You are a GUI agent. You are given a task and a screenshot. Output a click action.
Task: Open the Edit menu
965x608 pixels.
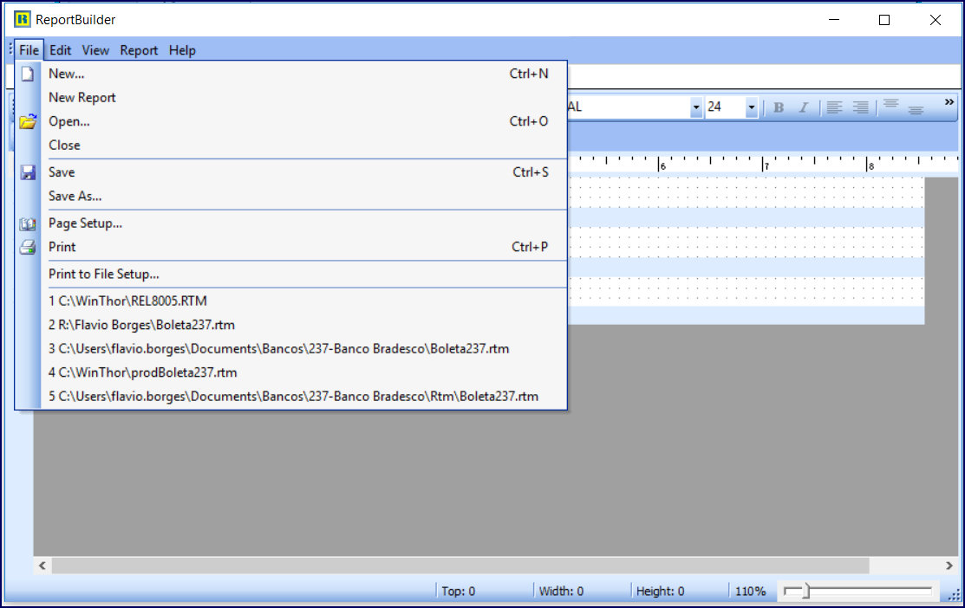pyautogui.click(x=61, y=50)
